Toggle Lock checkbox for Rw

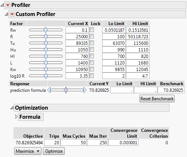click(x=92, y=30)
